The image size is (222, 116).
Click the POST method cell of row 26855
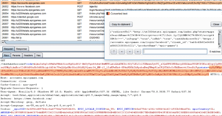[x=80, y=17]
